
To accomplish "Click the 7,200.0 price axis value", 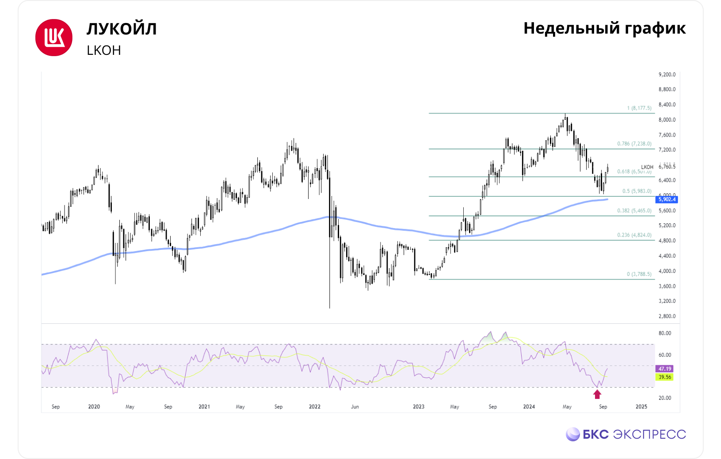I will coord(667,150).
